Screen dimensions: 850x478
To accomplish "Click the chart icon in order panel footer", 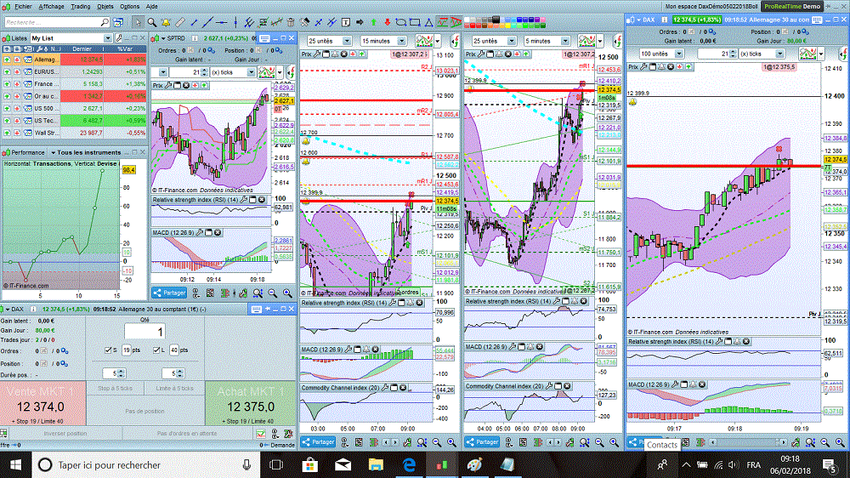I will (x=261, y=434).
